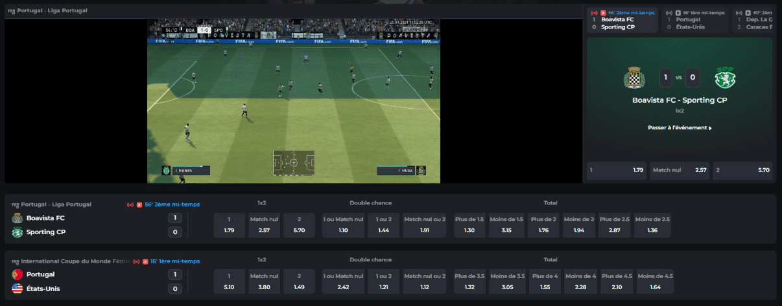Bet on 1 ou Match nul at 2.42
This screenshot has width=782, height=306.
pyautogui.click(x=343, y=281)
